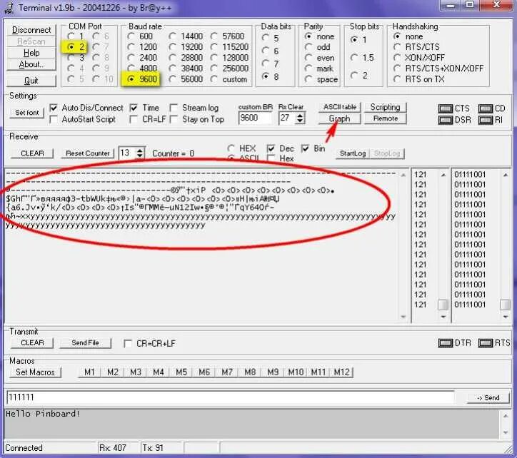The width and height of the screenshot is (517, 458).
Task: Open the ASCII table
Action: tap(340, 107)
